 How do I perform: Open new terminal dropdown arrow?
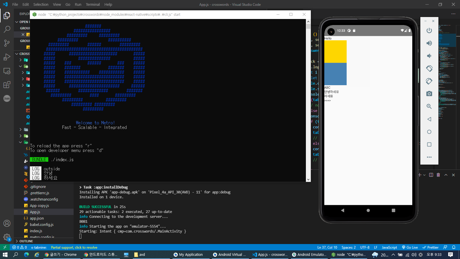424,175
